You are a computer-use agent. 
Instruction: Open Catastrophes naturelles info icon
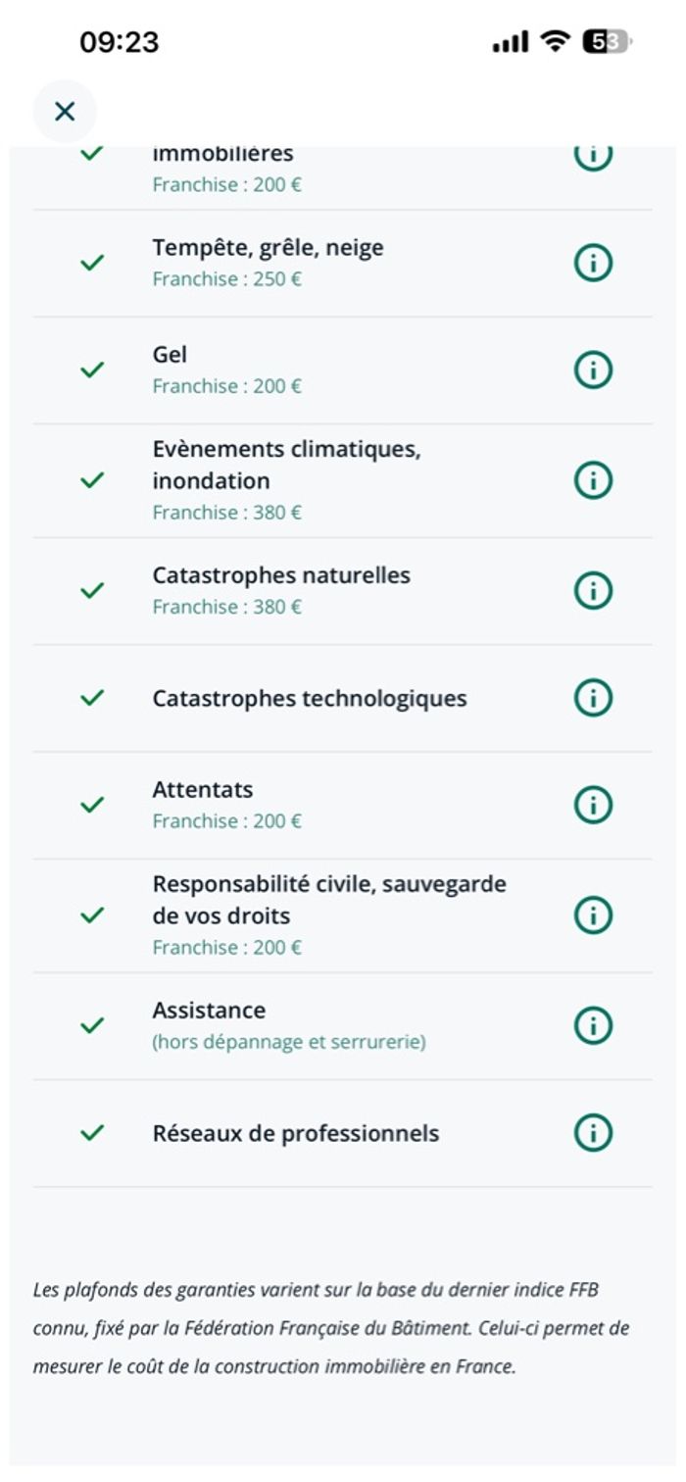tap(593, 590)
